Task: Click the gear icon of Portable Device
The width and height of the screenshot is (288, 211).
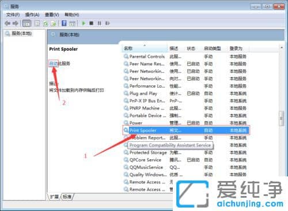Action: (x=126, y=115)
